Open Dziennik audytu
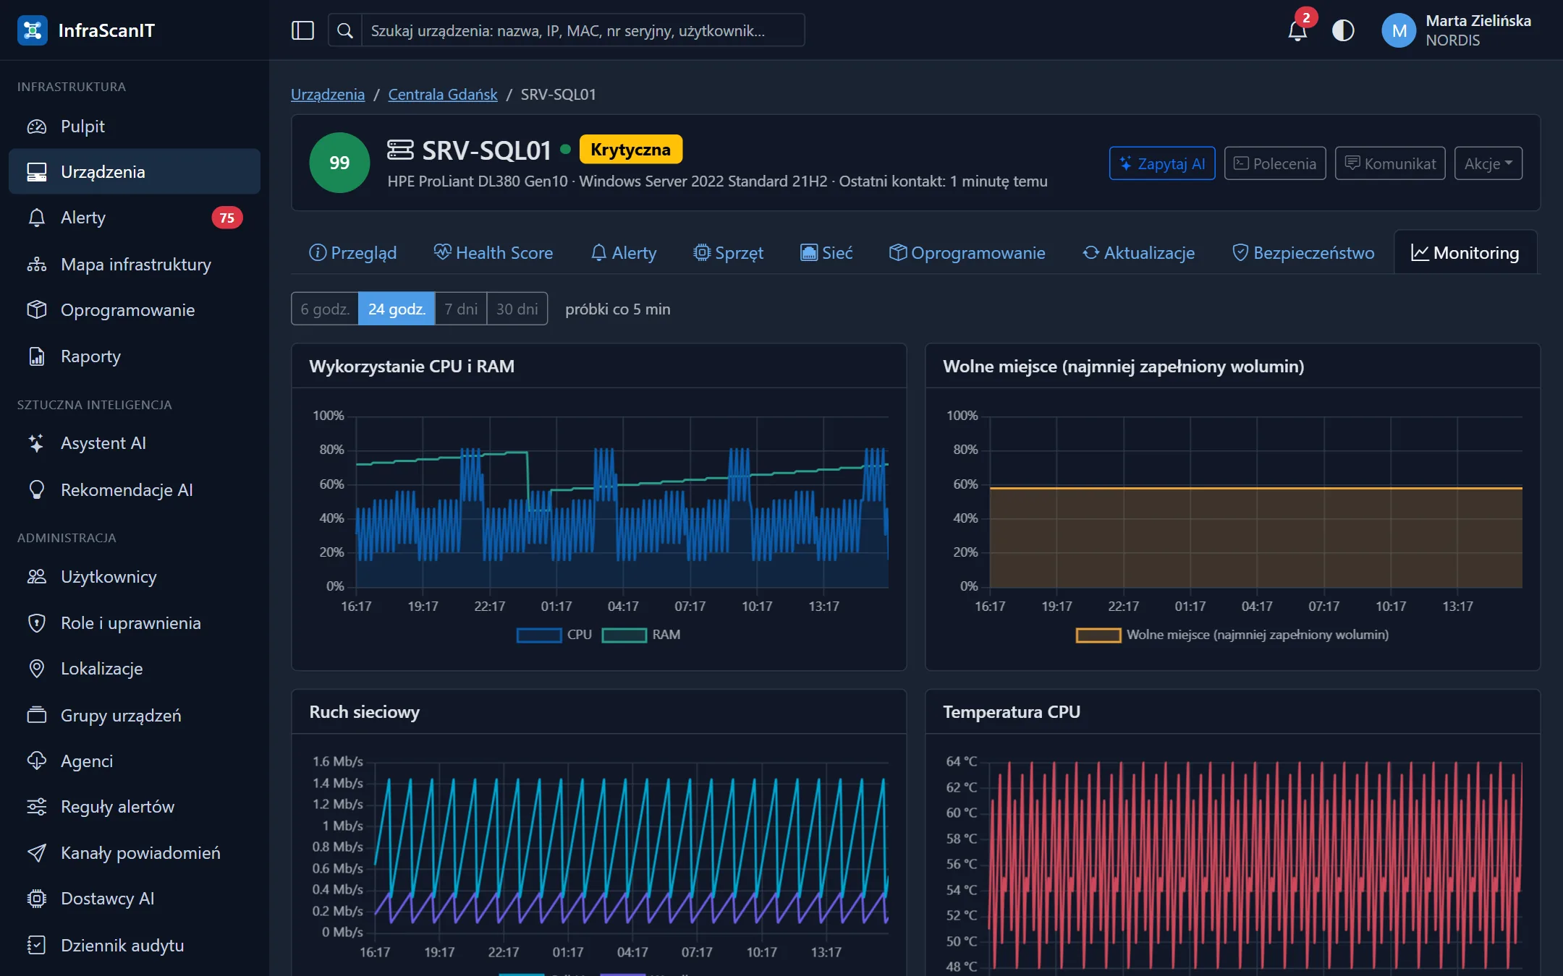The image size is (1563, 976). pos(135,945)
